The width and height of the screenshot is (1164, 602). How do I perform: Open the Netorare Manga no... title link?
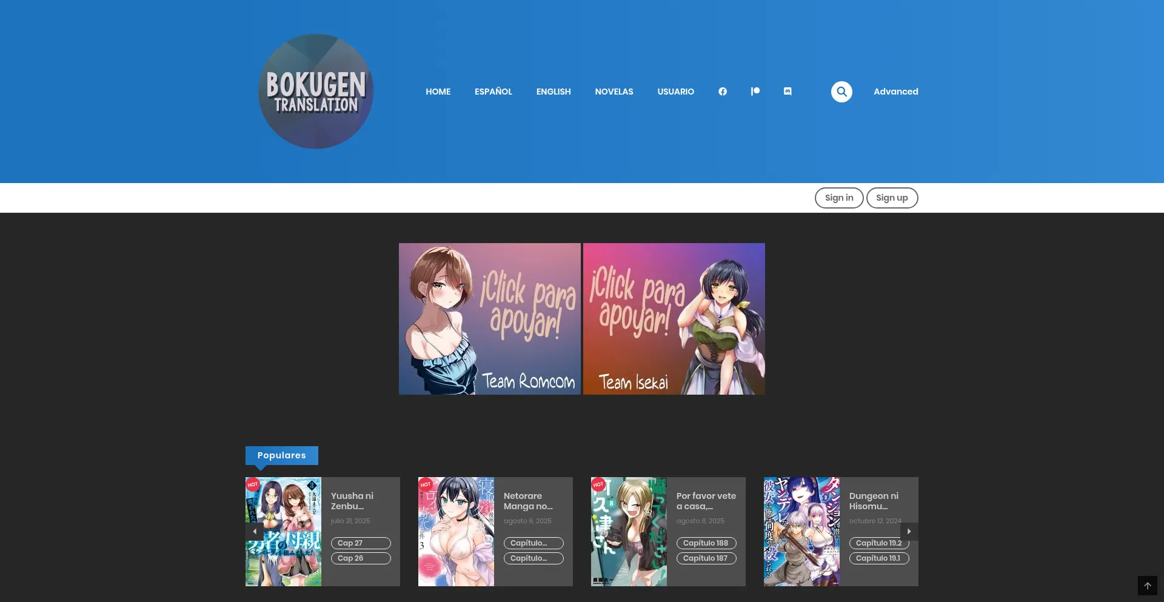tap(528, 501)
